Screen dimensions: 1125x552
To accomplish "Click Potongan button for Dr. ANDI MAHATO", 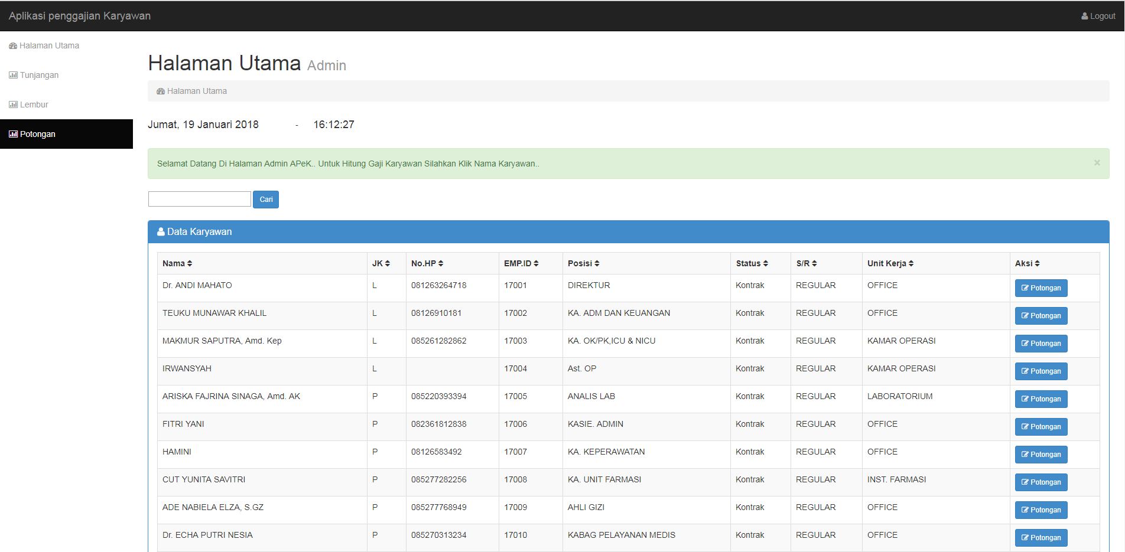I will (1041, 288).
